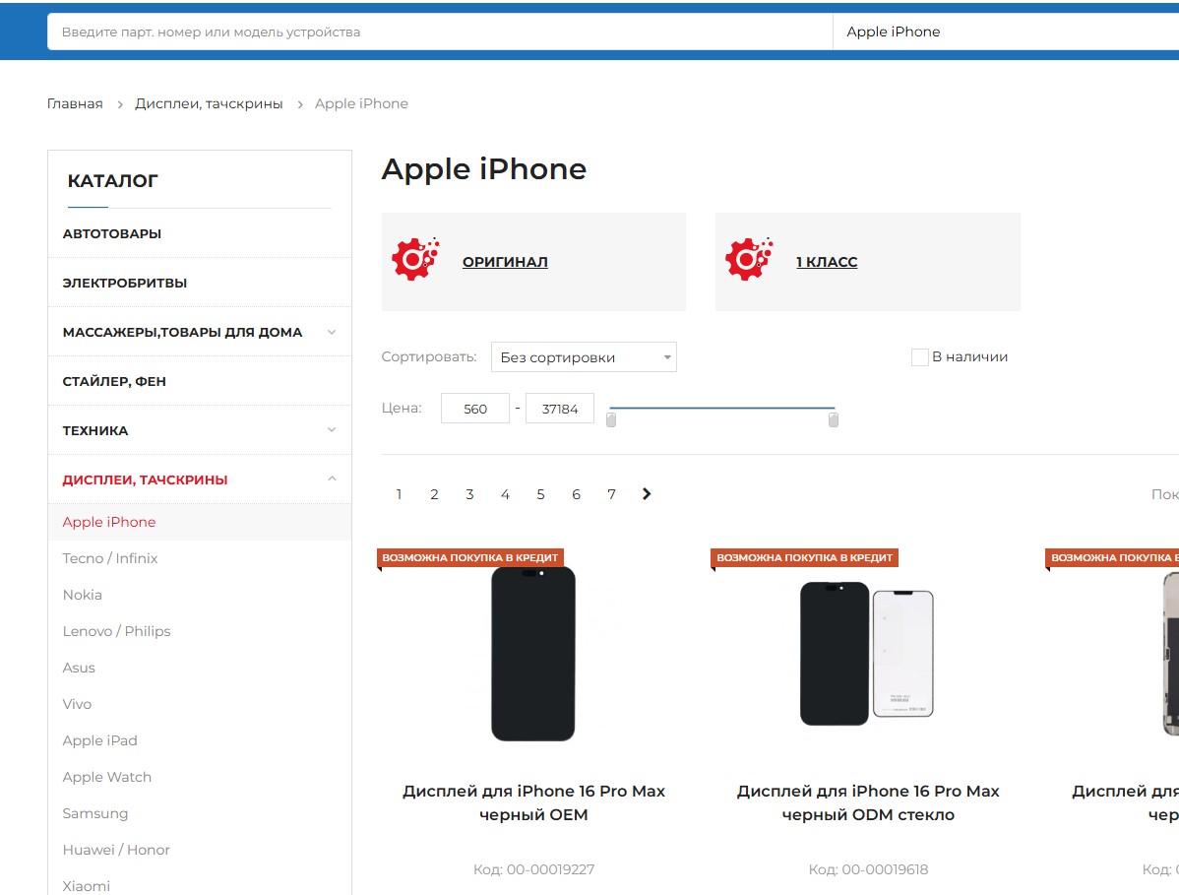
Task: Open iPhone 16 Pro Max OEM display image
Action: (533, 654)
